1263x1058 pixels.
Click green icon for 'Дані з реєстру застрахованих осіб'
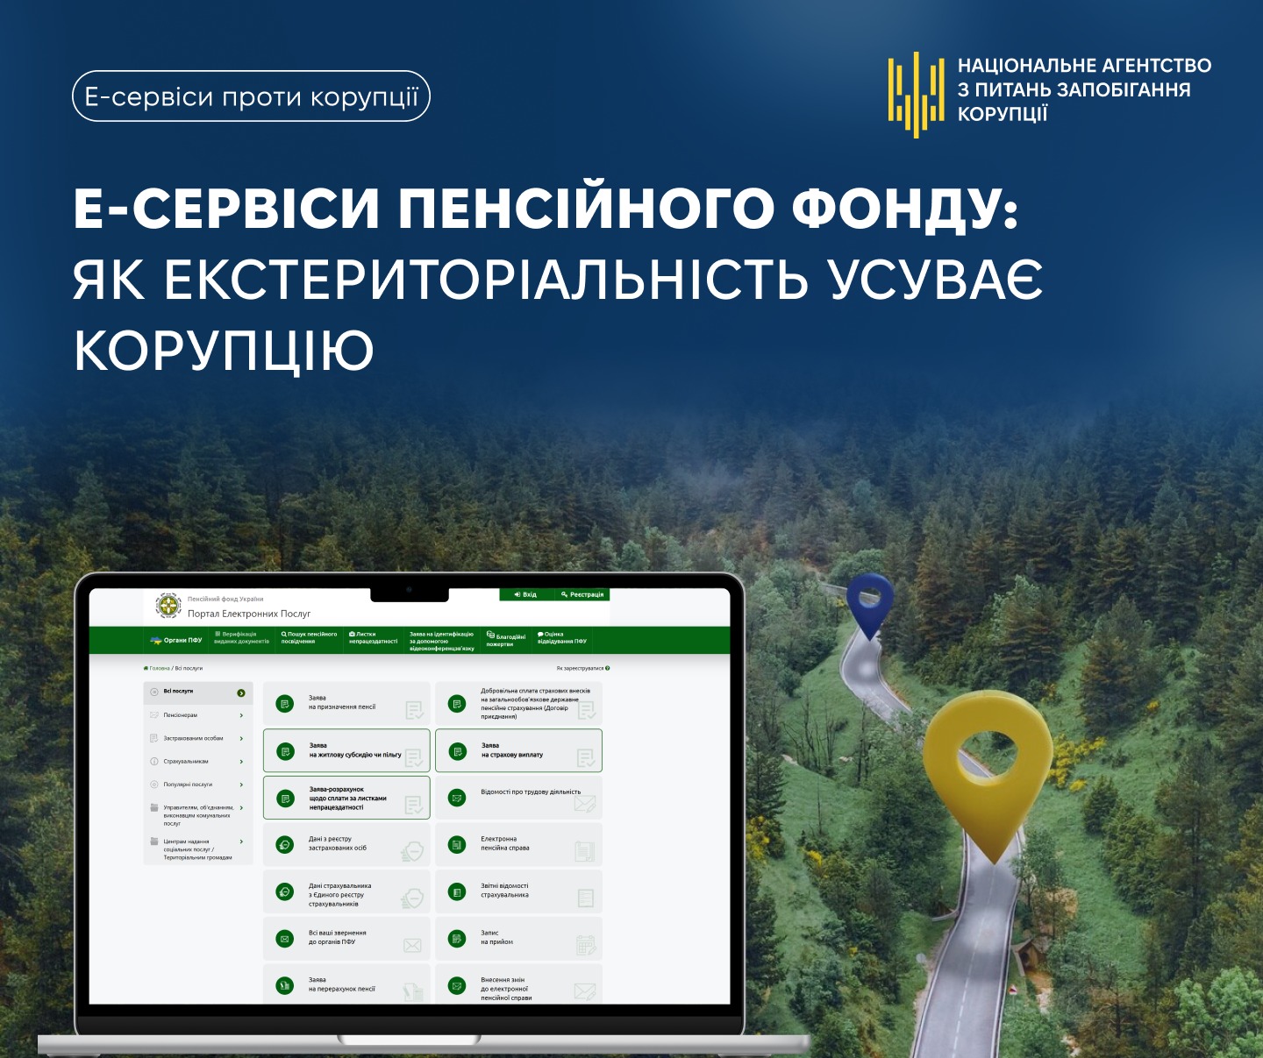(284, 844)
